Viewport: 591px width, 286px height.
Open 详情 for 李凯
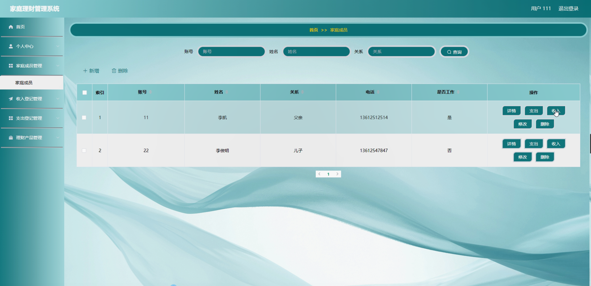click(511, 111)
